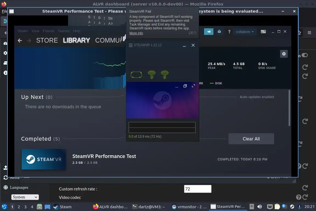316x211 pixels.
Task: Open the Steam inbox envelope icon
Action: [219, 32]
